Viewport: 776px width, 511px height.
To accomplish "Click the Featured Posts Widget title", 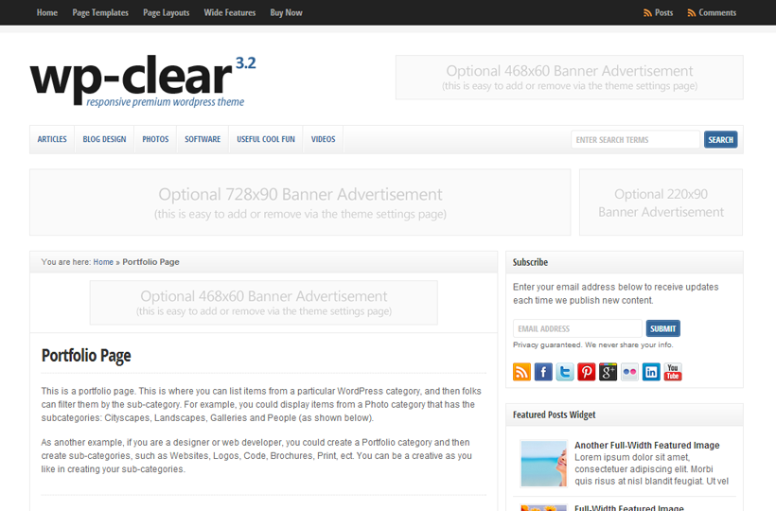I will (554, 414).
